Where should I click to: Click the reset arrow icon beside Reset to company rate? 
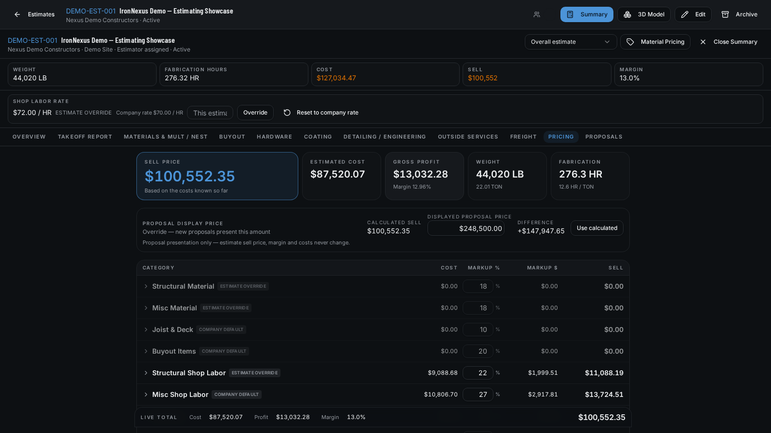pyautogui.click(x=287, y=113)
